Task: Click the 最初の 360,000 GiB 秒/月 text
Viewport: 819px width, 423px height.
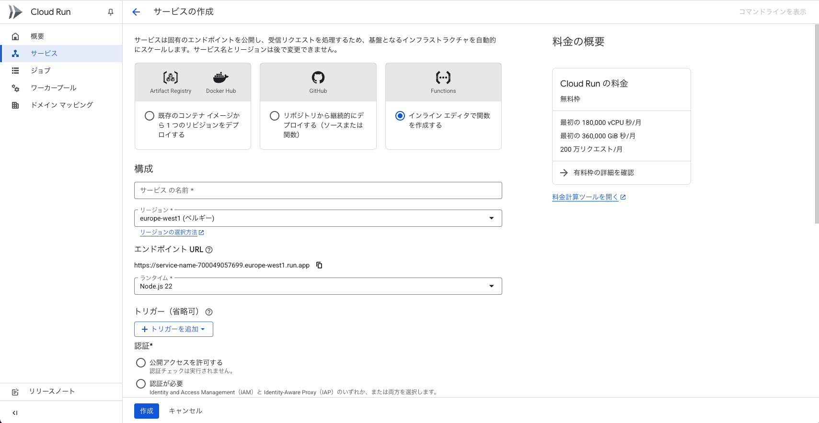Action: click(598, 136)
